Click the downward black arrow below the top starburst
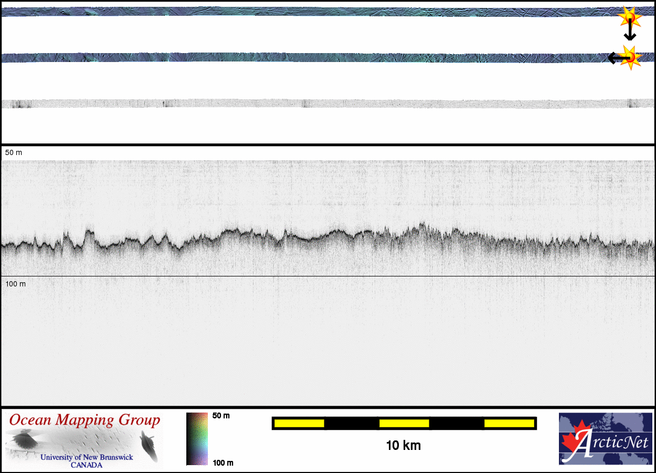Image resolution: width=656 pixels, height=473 pixels. 630,33
